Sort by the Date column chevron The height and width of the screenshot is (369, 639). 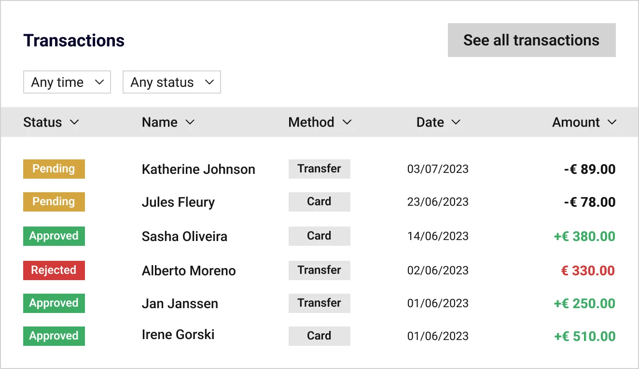coord(456,122)
